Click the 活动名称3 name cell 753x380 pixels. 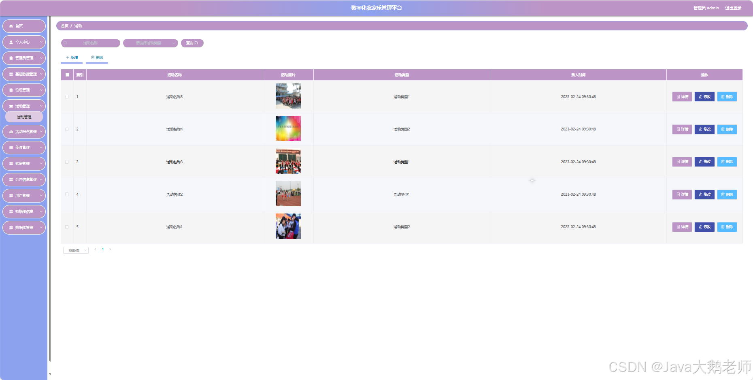pyautogui.click(x=174, y=162)
